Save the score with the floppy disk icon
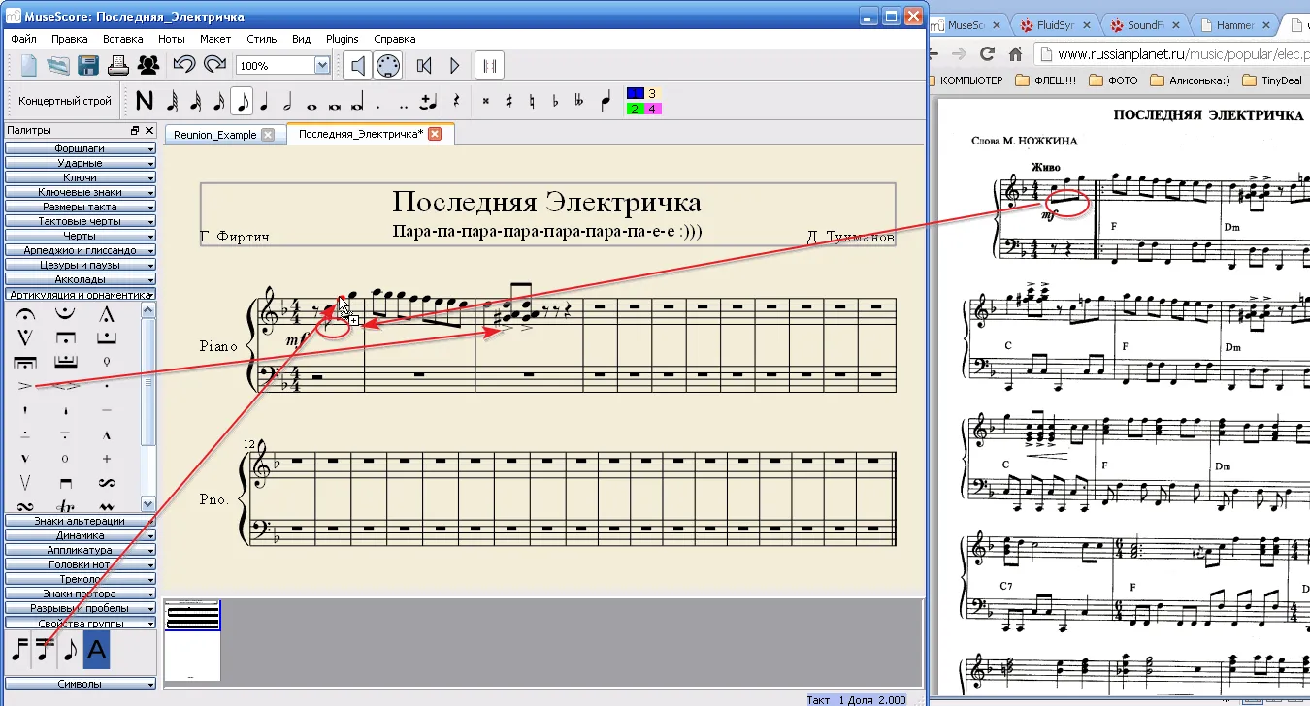 (x=88, y=66)
